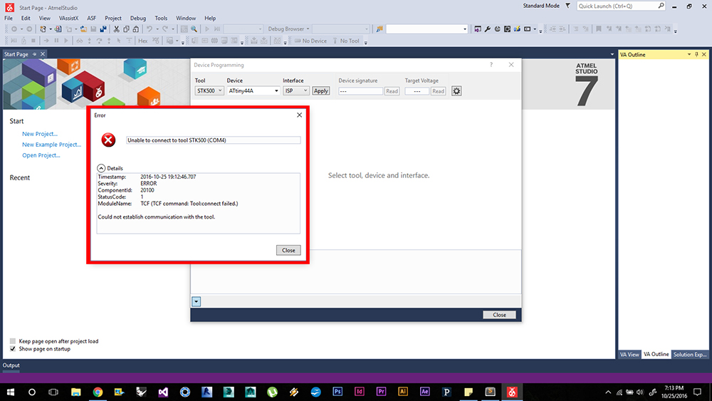Toggle Keep page open after project load
Image resolution: width=712 pixels, height=401 pixels.
coord(13,341)
